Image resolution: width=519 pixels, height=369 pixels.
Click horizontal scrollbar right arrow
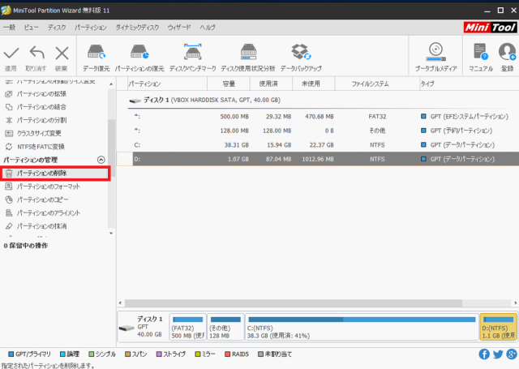tap(516, 302)
